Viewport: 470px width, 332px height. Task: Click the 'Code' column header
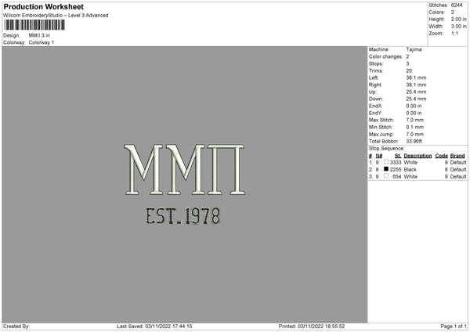(x=442, y=156)
